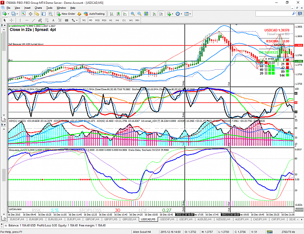Open the File menu
The height and width of the screenshot is (234, 304).
[x=8, y=8]
